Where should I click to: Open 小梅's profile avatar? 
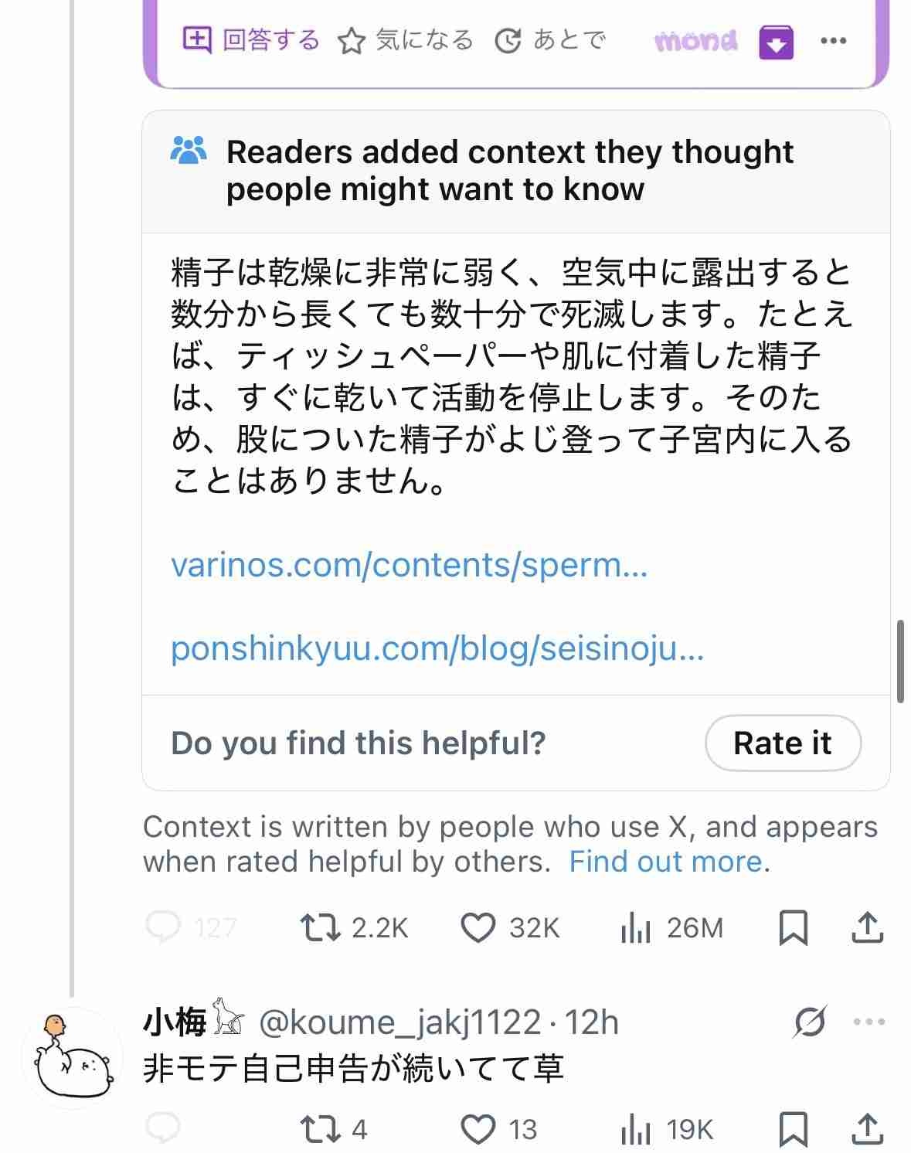tap(73, 1058)
